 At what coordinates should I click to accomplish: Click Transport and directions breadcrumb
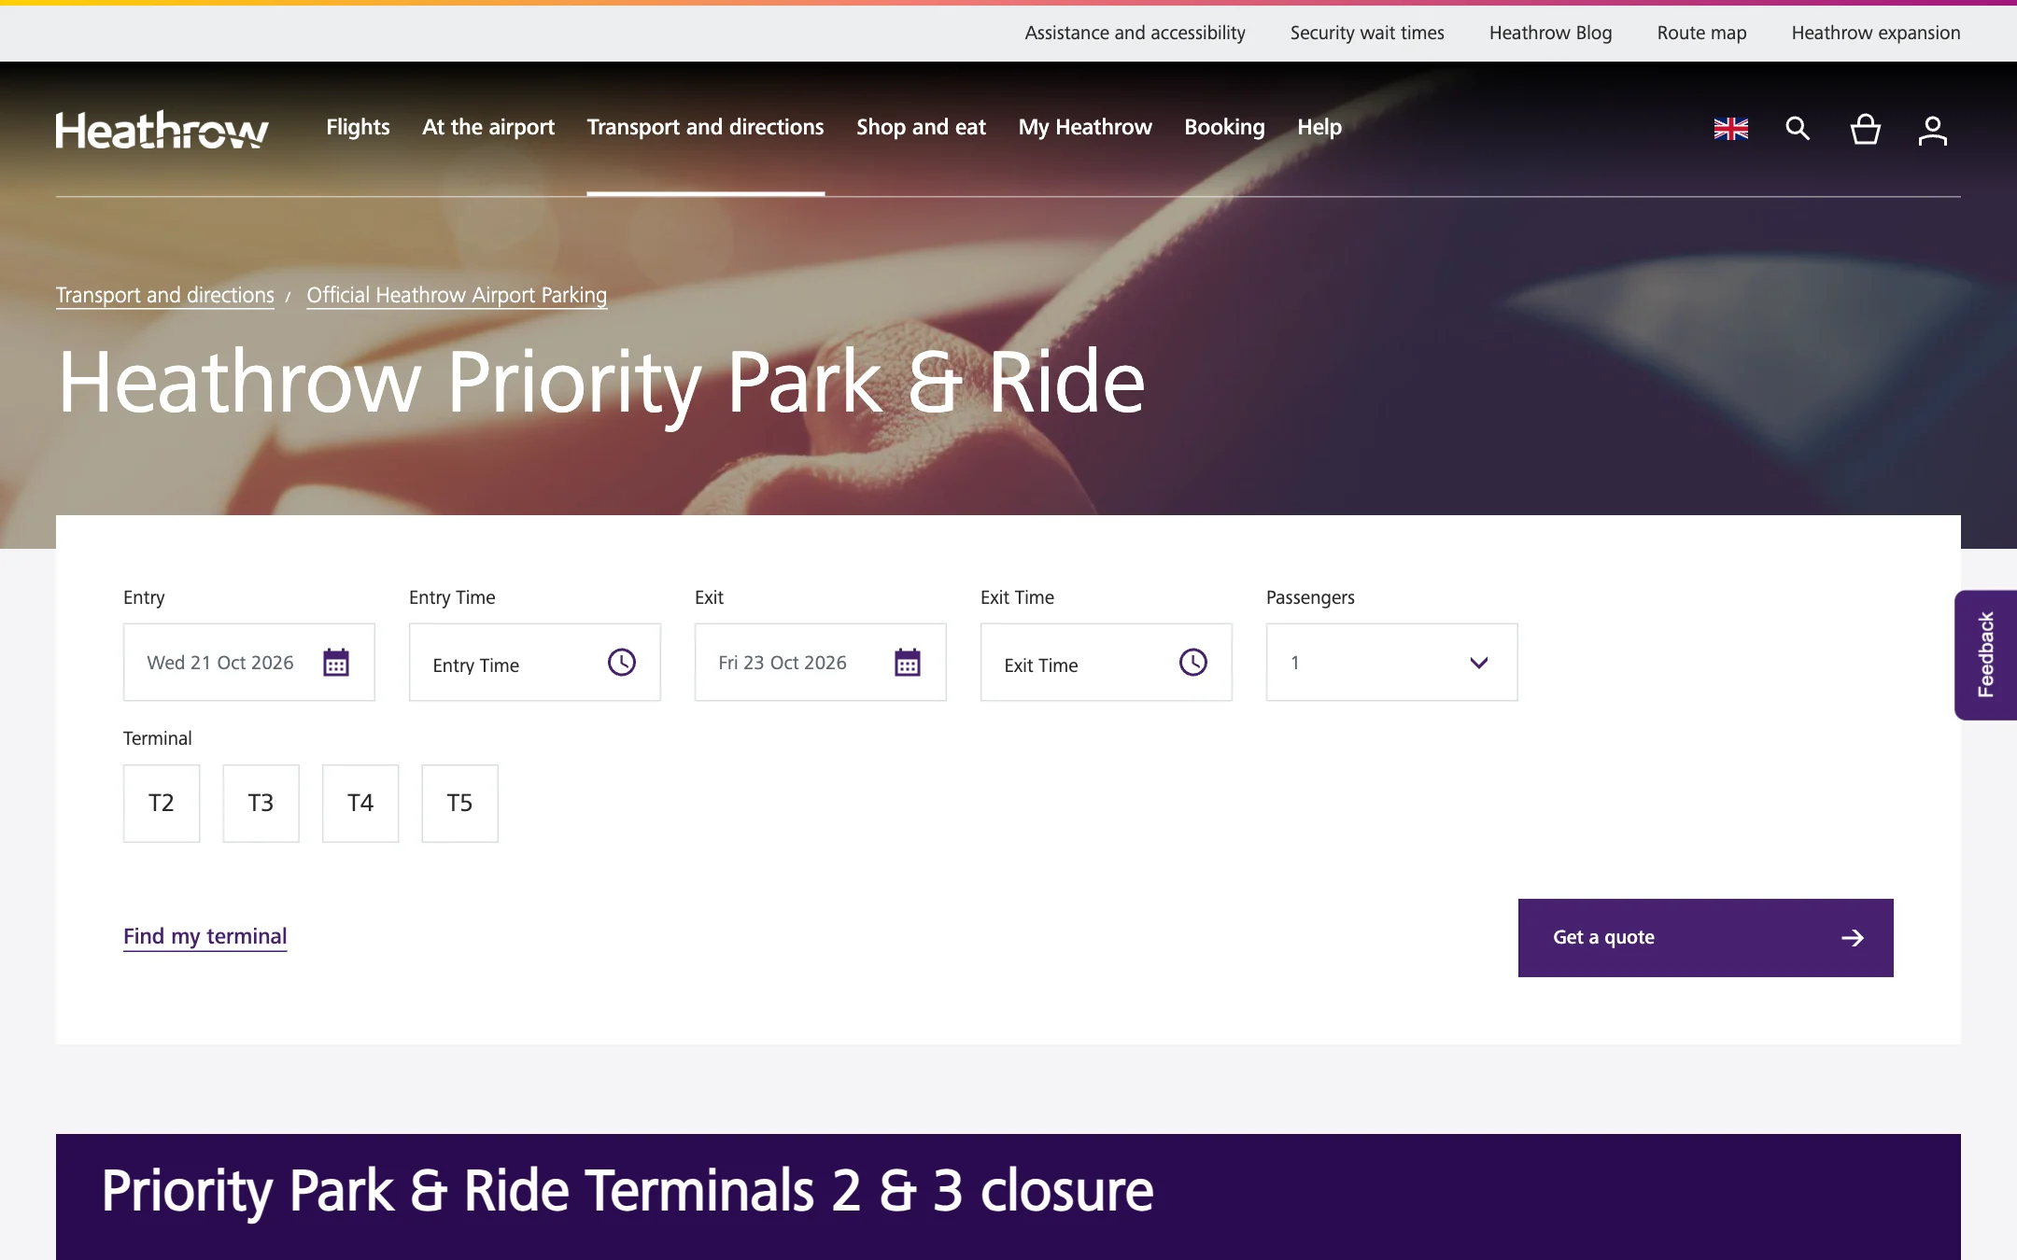165,295
